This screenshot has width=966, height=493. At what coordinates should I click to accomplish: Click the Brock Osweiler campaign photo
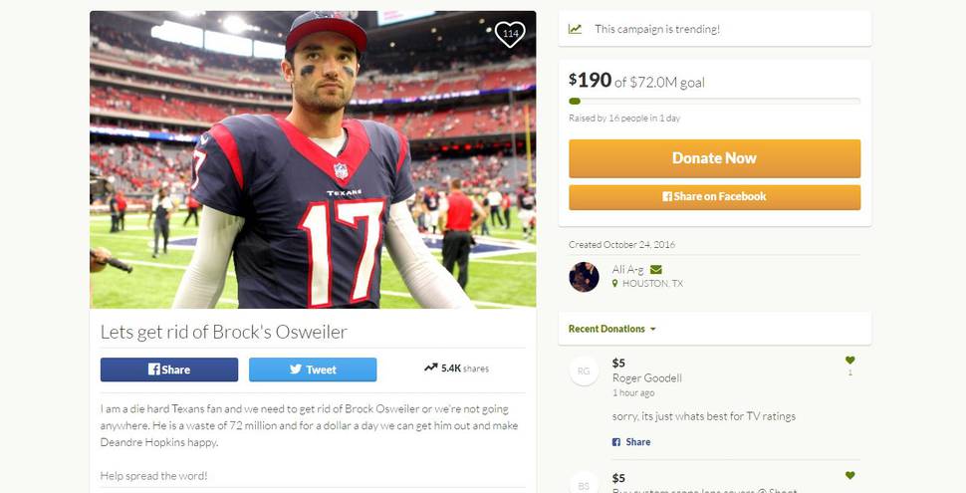(313, 159)
